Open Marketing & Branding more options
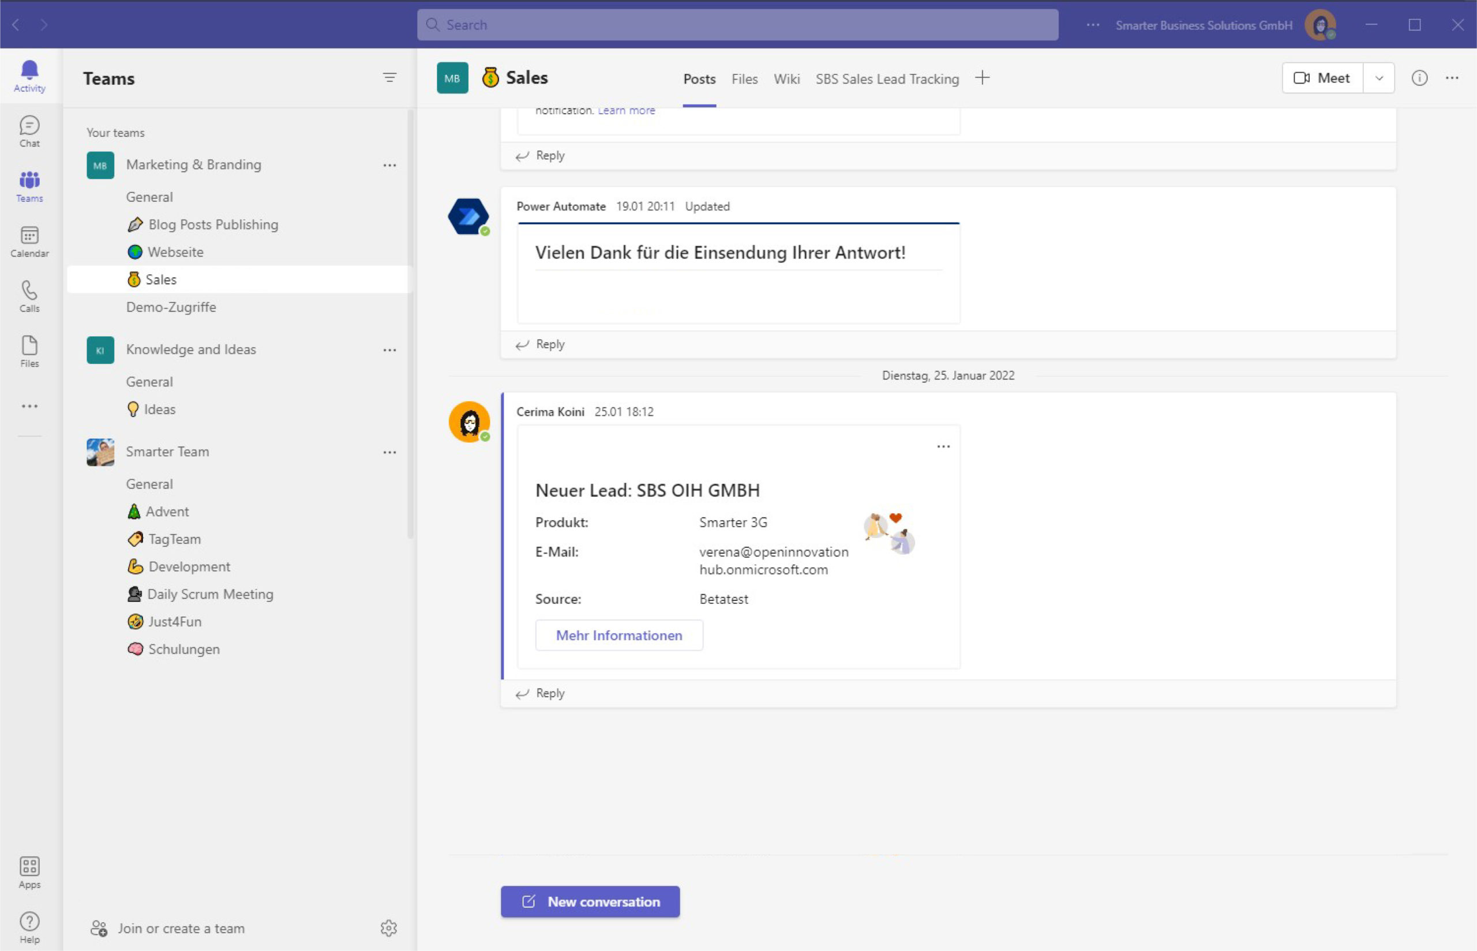 click(389, 165)
